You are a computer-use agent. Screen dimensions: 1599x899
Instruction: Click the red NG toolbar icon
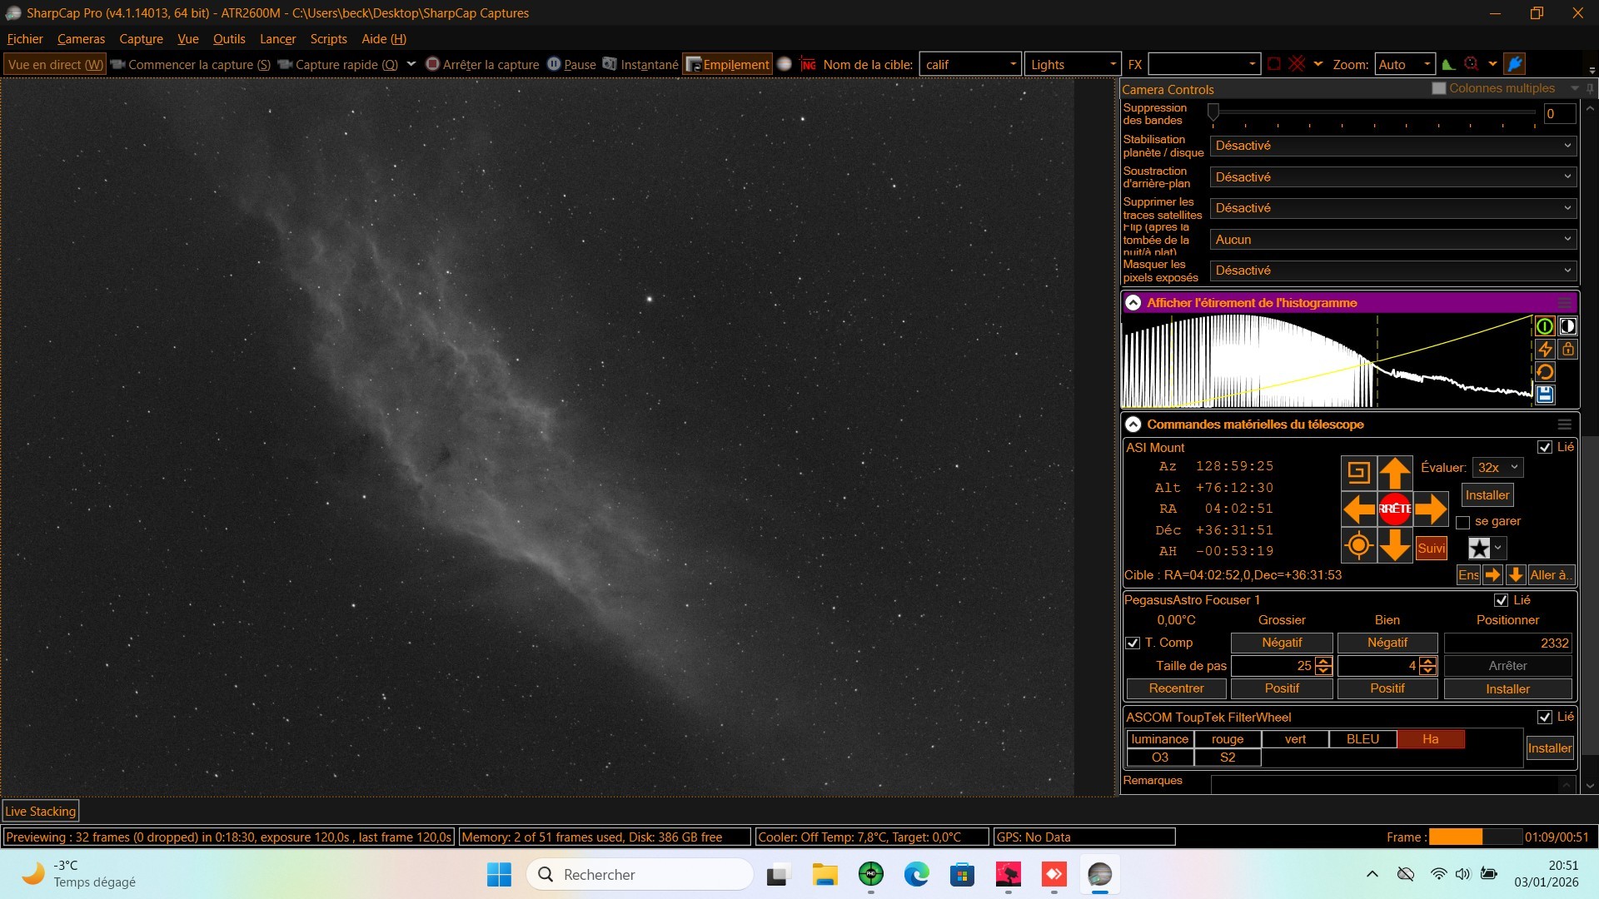tap(807, 64)
